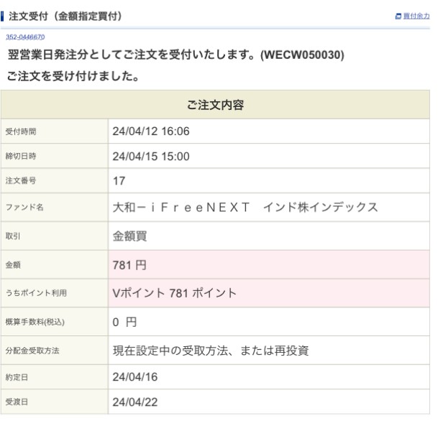Click the order number value 17
Viewport: 438px width, 431px height.
coord(119,180)
